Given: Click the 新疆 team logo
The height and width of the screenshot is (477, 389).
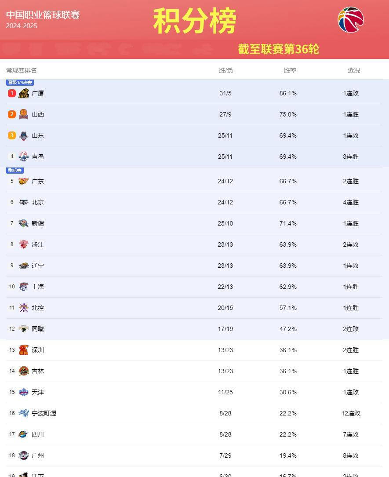Looking at the screenshot, I should (x=24, y=223).
